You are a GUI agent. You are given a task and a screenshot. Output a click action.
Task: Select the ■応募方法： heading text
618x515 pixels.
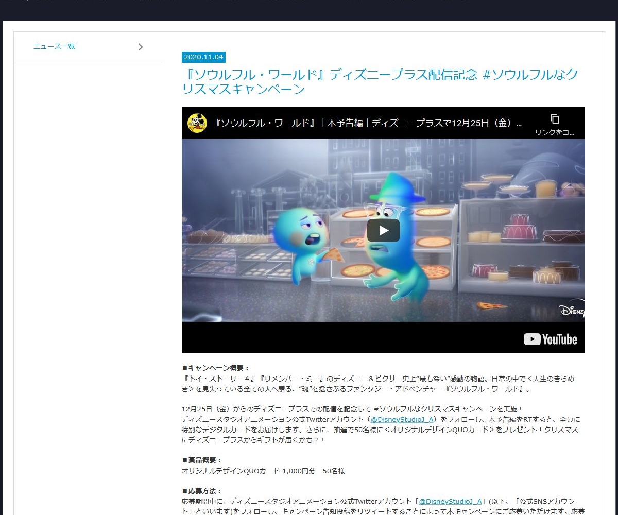point(202,491)
